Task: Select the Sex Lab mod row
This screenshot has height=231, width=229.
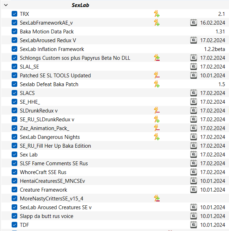Action: (x=29, y=155)
